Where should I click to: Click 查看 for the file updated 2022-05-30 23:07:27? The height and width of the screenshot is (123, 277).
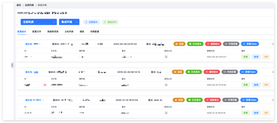(x=245, y=57)
